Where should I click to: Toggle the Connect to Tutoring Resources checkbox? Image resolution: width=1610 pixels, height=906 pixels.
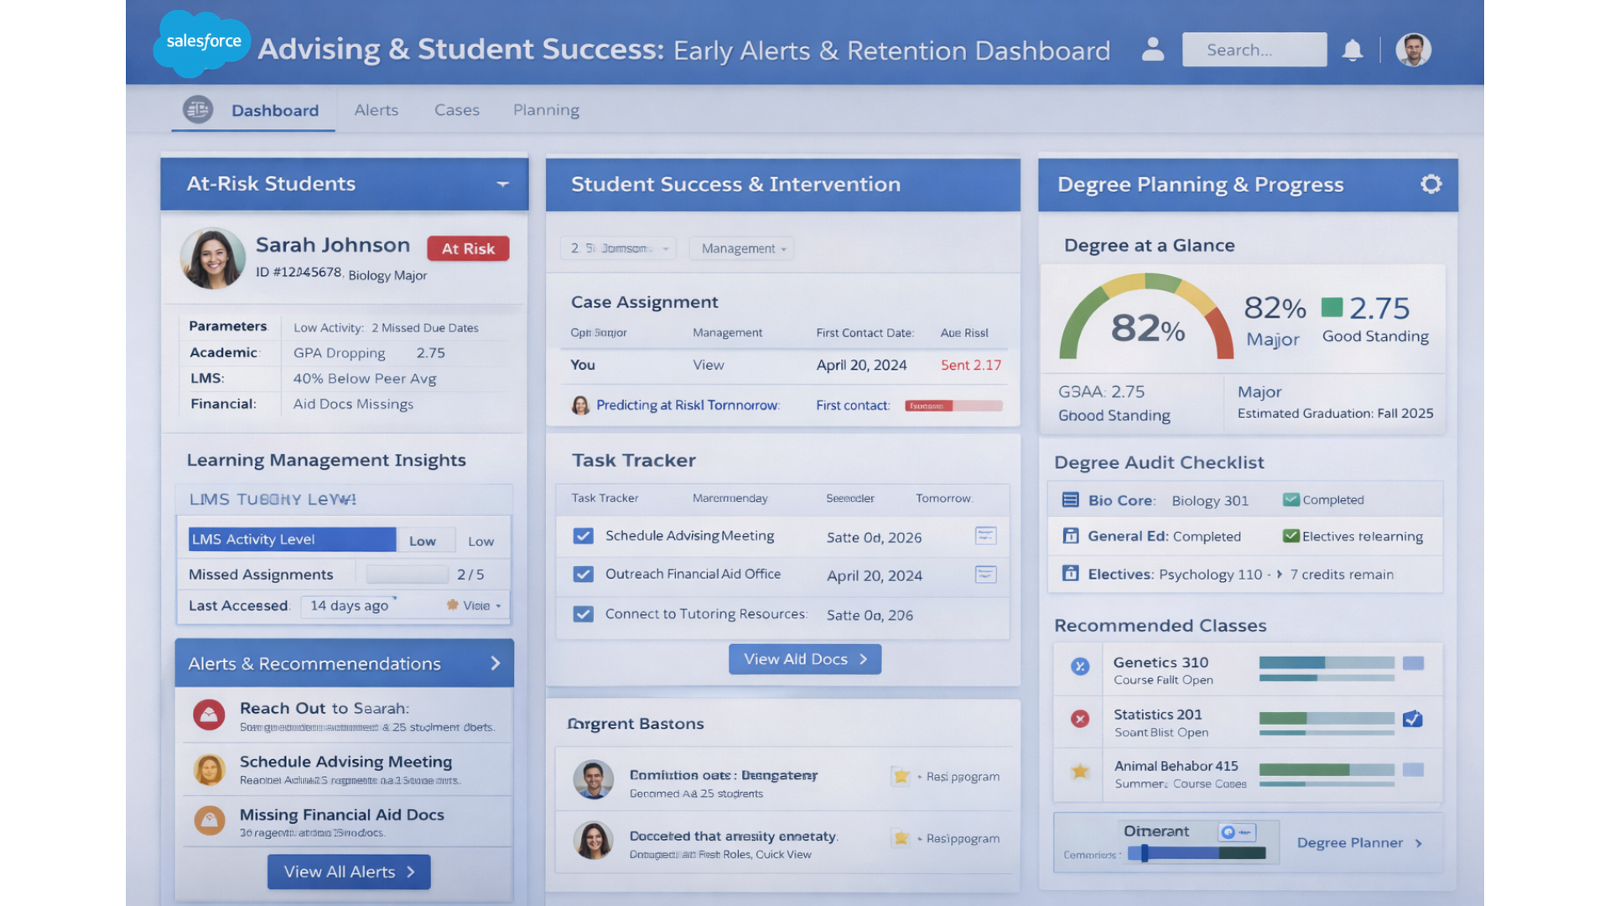(x=583, y=613)
